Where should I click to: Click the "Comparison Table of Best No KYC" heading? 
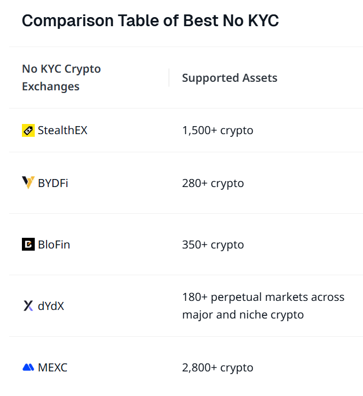click(x=150, y=21)
